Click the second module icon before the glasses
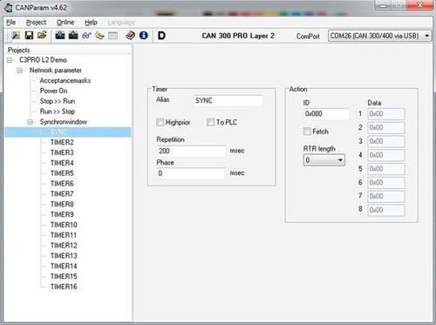The height and width of the screenshot is (325, 436). coord(73,36)
